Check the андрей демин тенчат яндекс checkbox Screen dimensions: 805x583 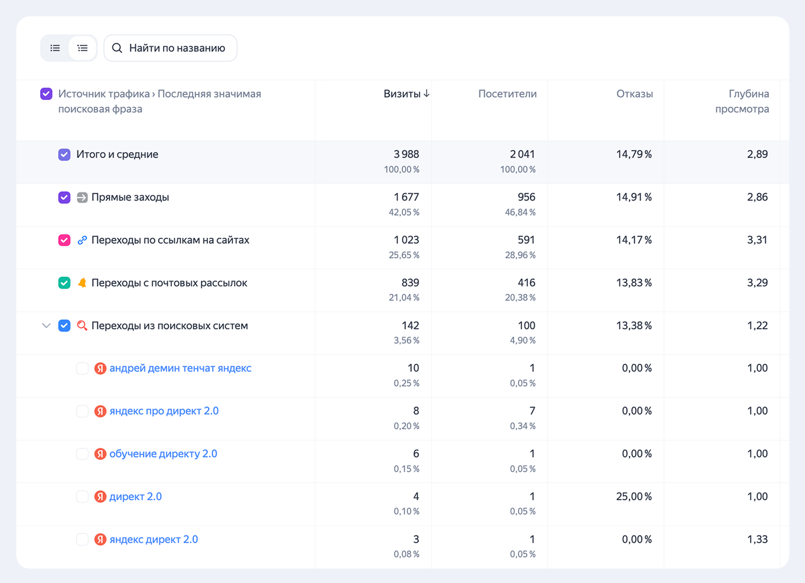(83, 368)
